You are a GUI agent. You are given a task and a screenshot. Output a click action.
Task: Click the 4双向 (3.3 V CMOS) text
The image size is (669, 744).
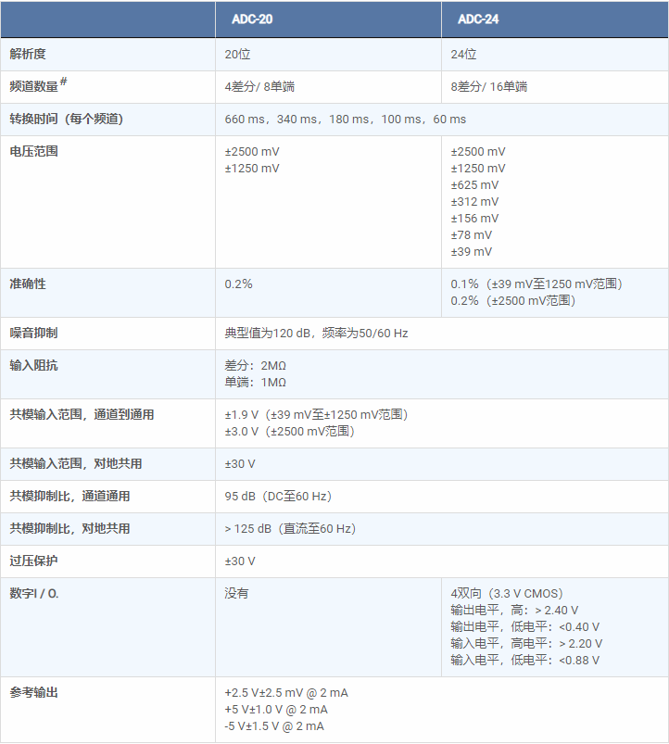click(x=506, y=594)
